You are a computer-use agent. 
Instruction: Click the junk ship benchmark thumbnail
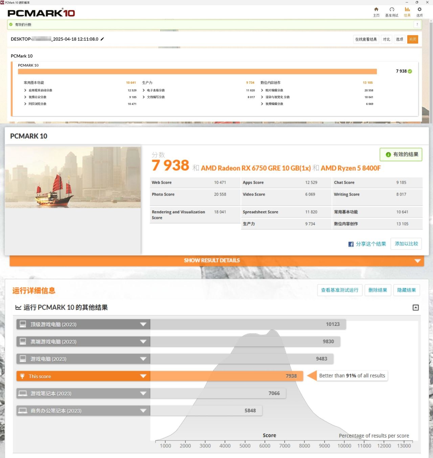point(73,177)
